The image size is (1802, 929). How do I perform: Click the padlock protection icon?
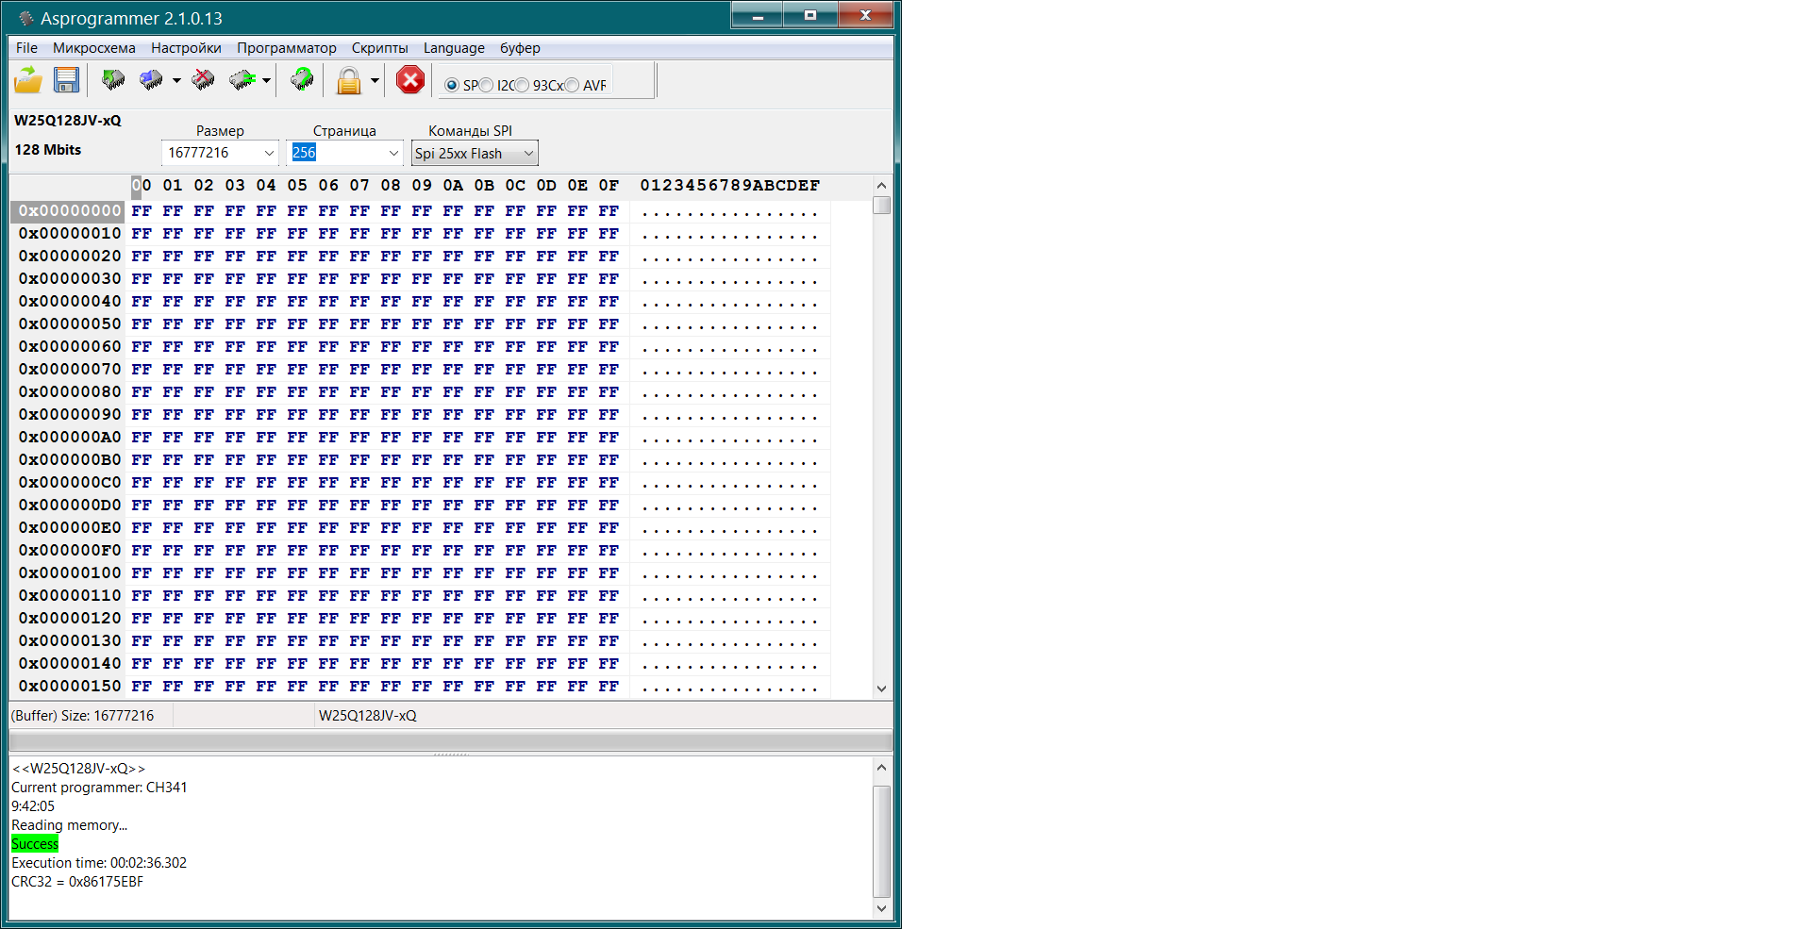pyautogui.click(x=349, y=80)
